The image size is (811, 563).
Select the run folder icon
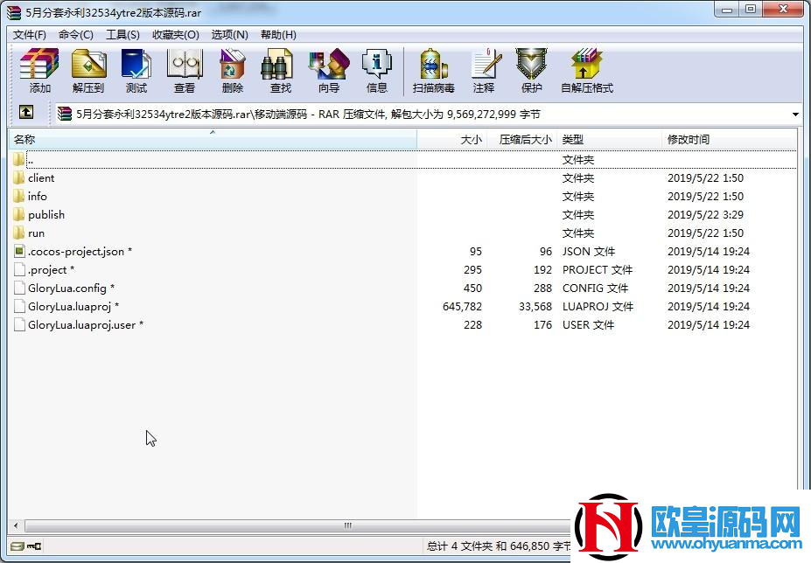pyautogui.click(x=18, y=233)
